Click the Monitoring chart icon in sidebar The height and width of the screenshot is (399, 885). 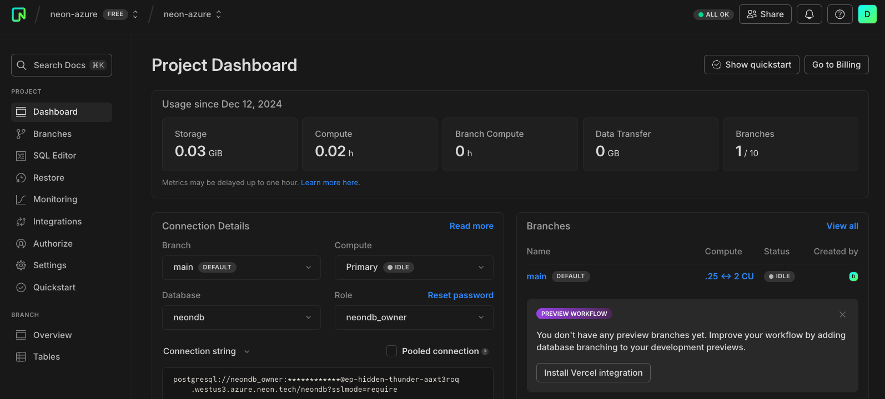tap(21, 199)
